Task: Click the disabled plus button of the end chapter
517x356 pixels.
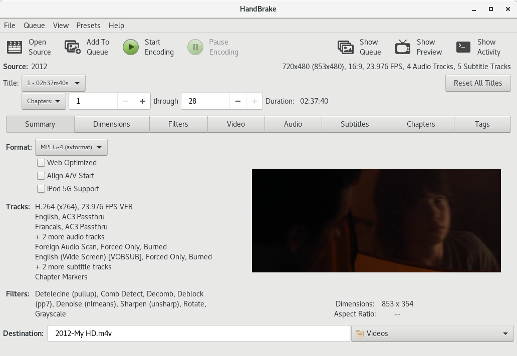Action: coord(254,101)
